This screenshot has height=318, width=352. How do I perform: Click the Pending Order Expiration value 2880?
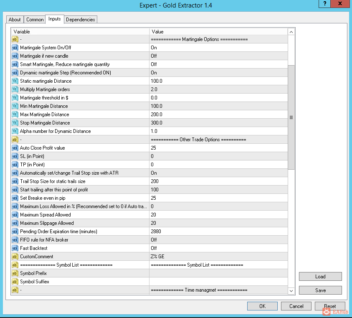coord(218,232)
